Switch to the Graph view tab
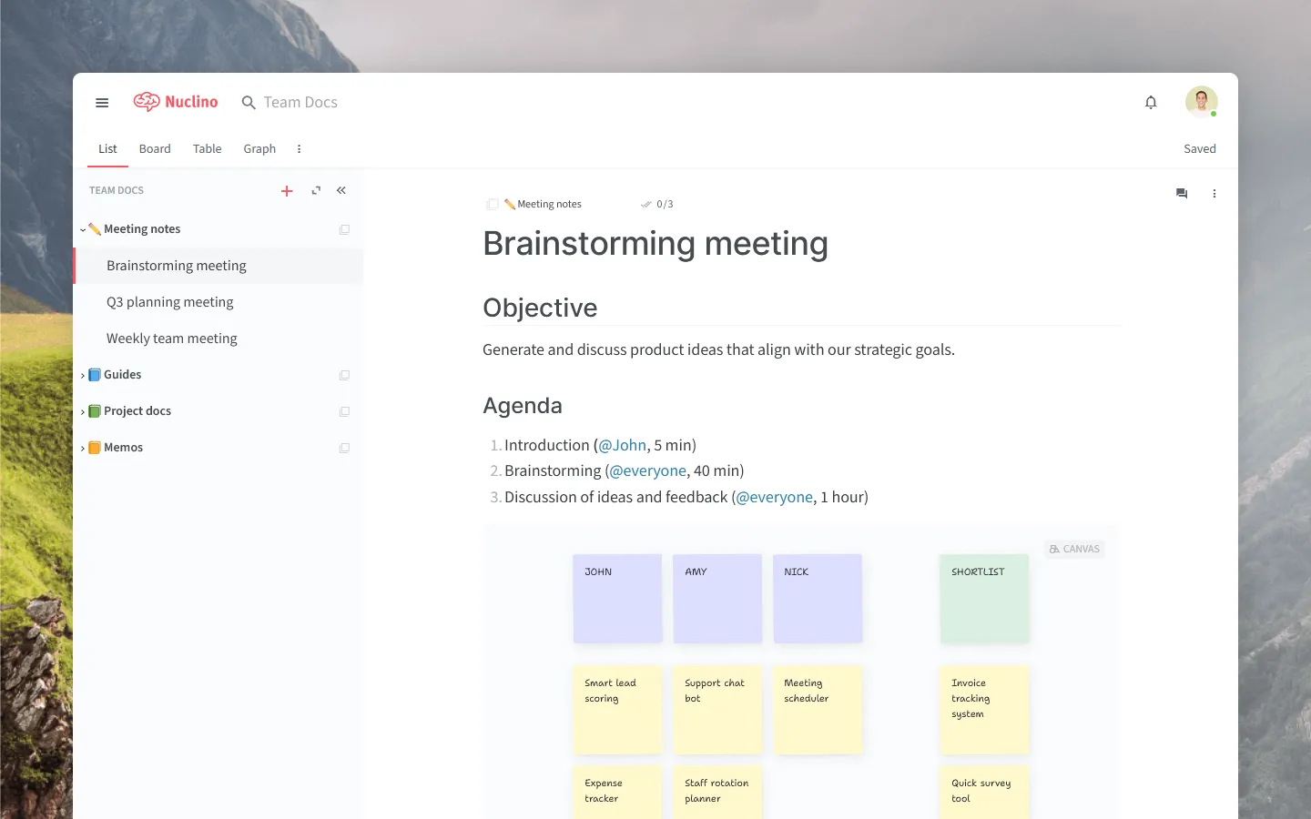The image size is (1311, 819). [259, 148]
